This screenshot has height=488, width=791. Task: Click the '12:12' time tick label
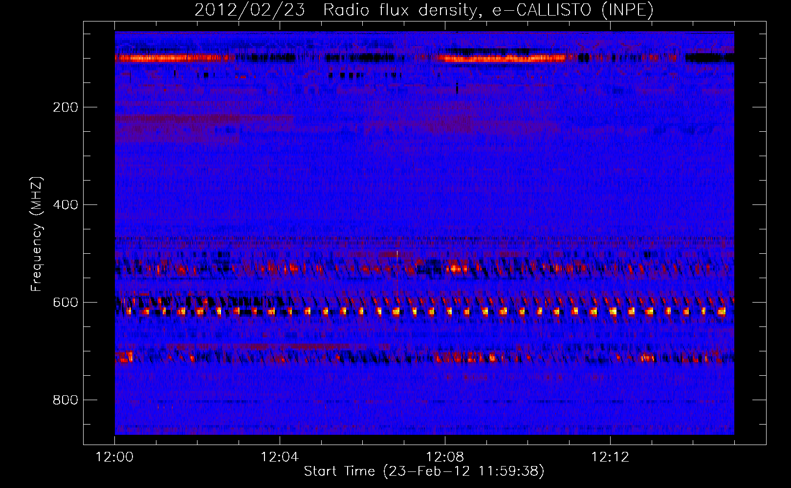click(x=610, y=457)
